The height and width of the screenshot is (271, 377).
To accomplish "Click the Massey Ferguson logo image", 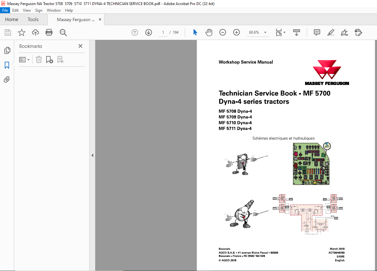I will click(327, 73).
